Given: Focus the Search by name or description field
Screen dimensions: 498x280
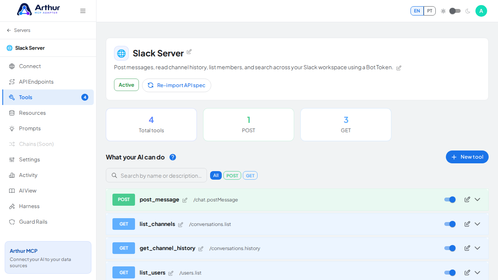Looking at the screenshot, I should coord(156,175).
